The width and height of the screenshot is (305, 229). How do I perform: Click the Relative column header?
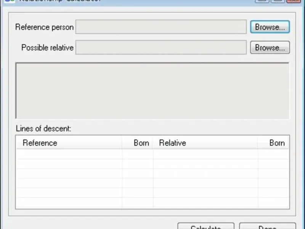[205, 143]
